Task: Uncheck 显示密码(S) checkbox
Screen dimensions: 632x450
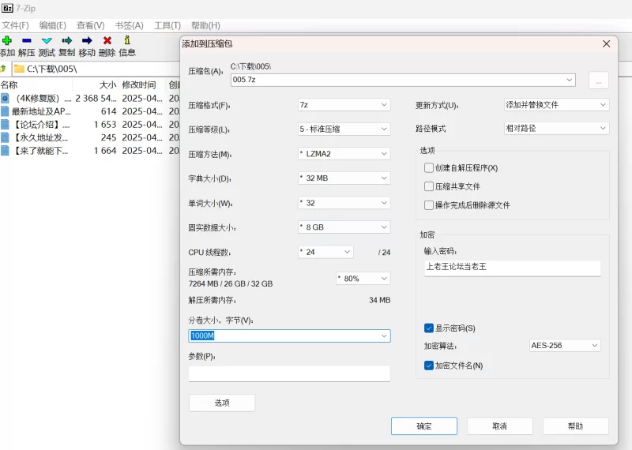Action: (429, 328)
